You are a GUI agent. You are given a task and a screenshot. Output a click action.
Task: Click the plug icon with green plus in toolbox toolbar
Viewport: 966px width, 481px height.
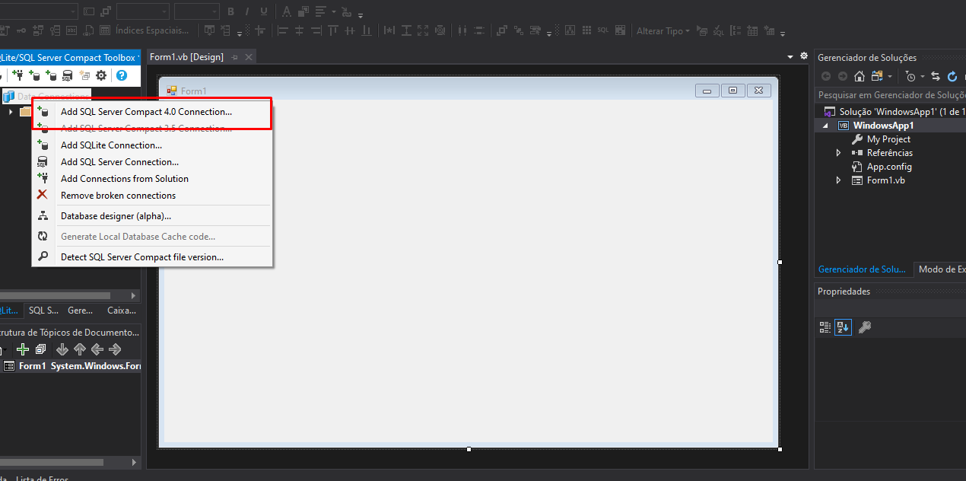point(17,75)
